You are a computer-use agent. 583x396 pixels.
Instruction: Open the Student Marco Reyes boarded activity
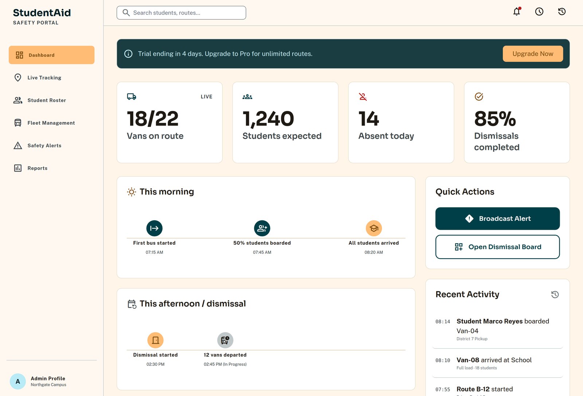pyautogui.click(x=497, y=329)
